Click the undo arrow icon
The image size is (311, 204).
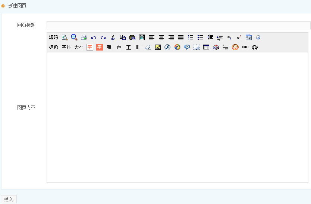pyautogui.click(x=94, y=38)
